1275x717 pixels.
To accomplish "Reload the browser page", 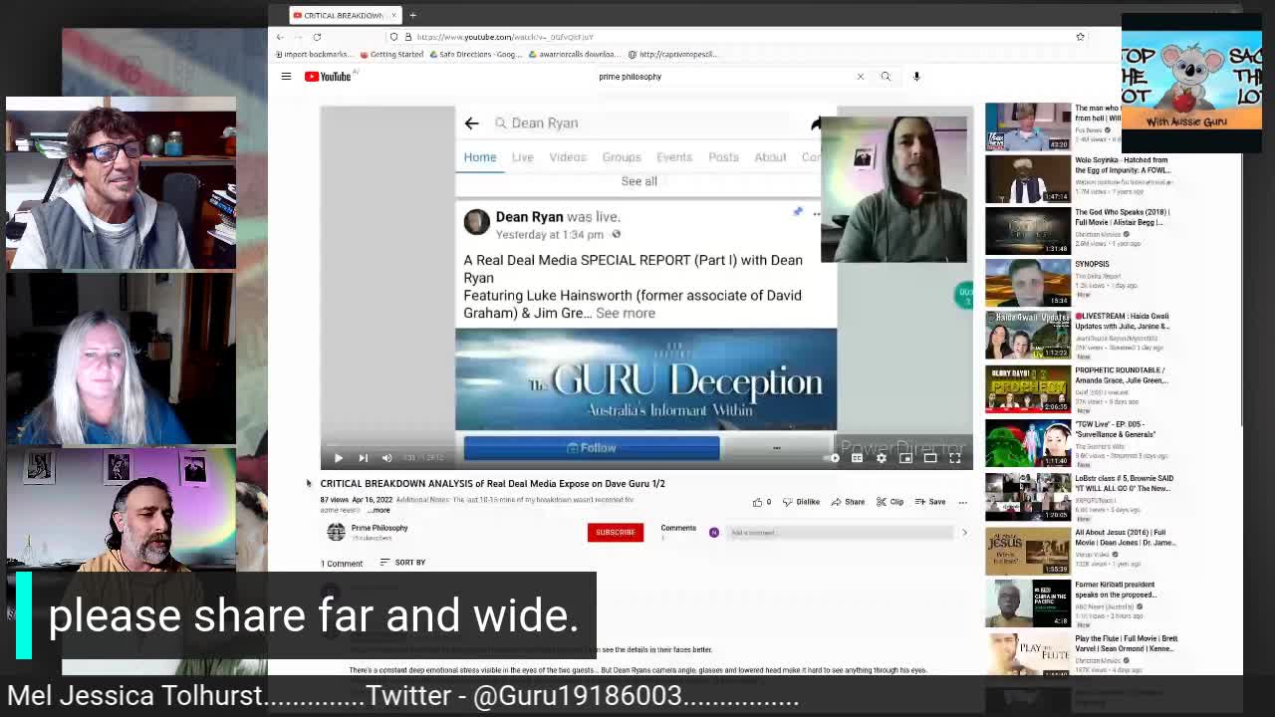I will pyautogui.click(x=317, y=37).
